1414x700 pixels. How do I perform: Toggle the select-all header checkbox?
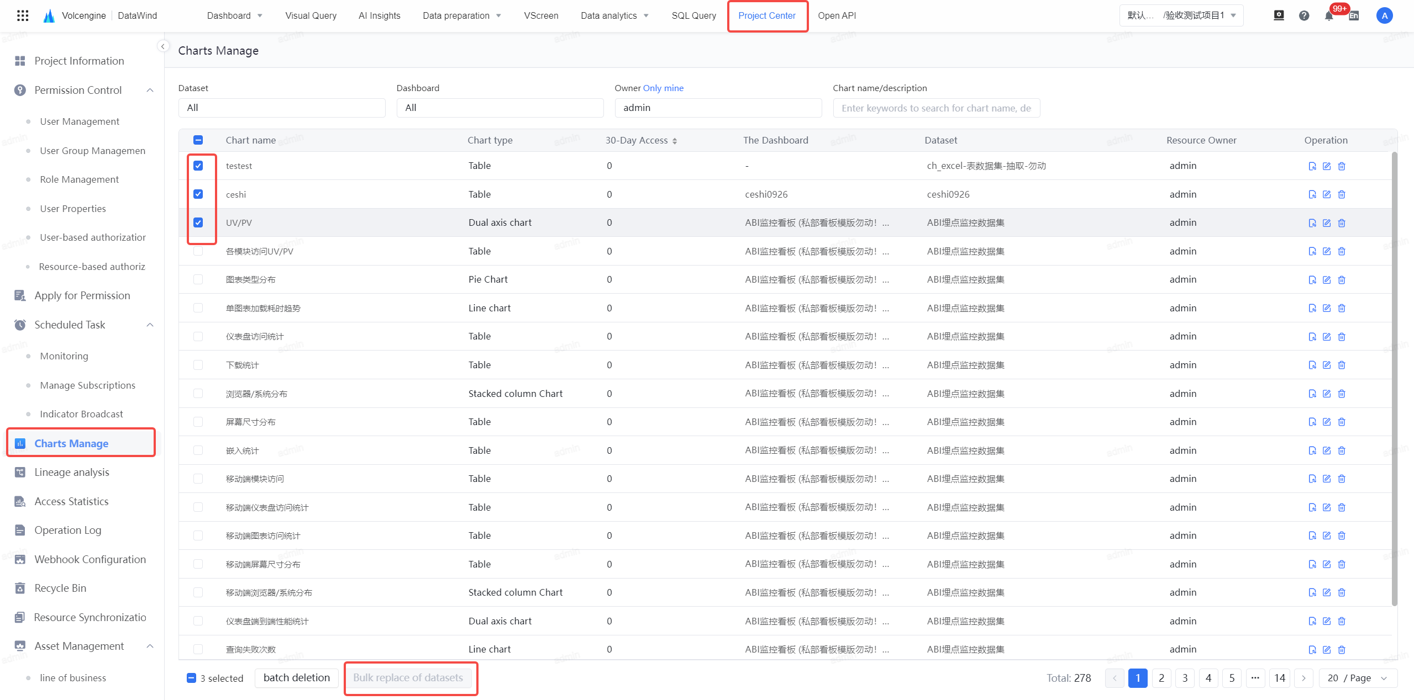click(198, 140)
